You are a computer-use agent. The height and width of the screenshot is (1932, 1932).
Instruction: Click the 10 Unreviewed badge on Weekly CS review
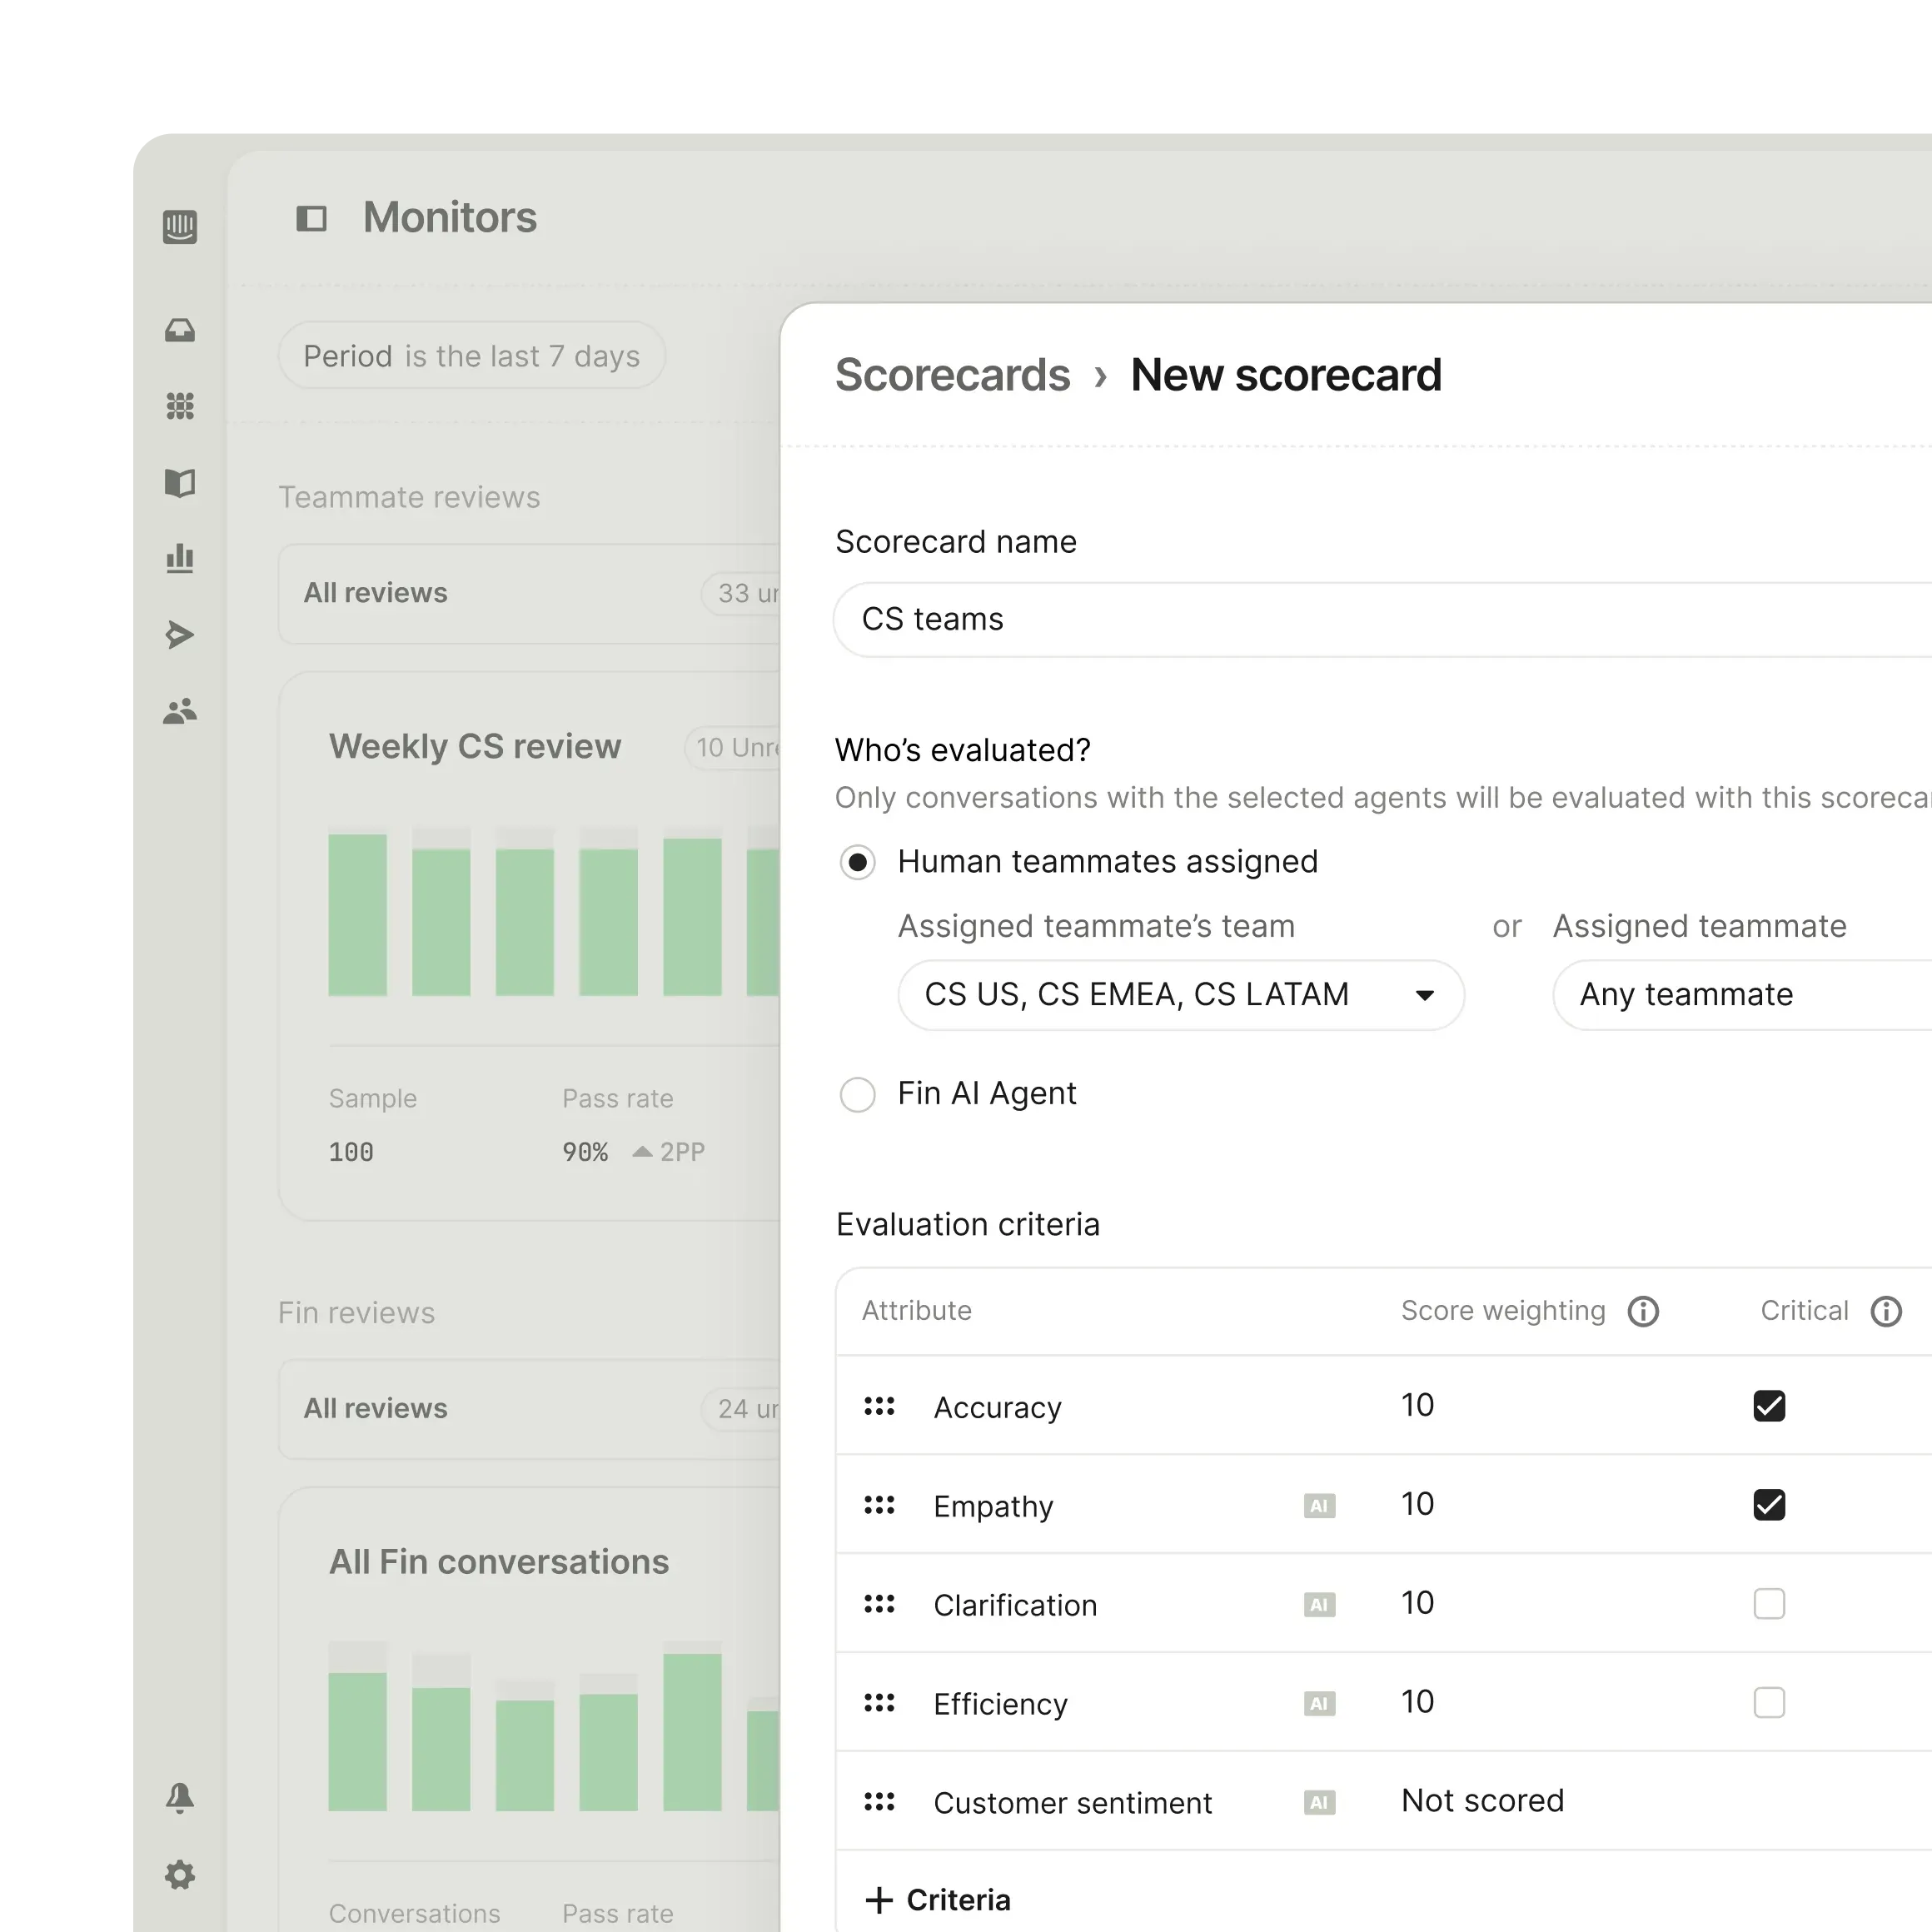click(733, 748)
